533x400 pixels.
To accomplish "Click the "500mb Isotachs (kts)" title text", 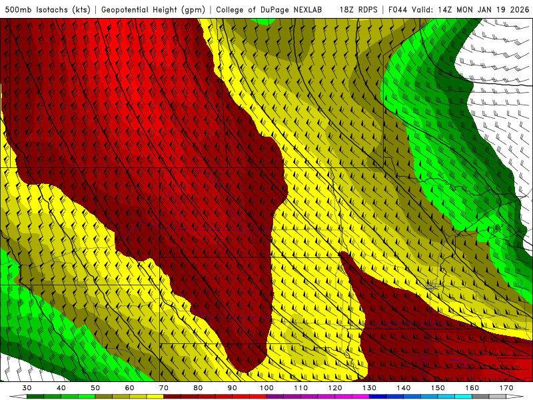I will tap(47, 10).
